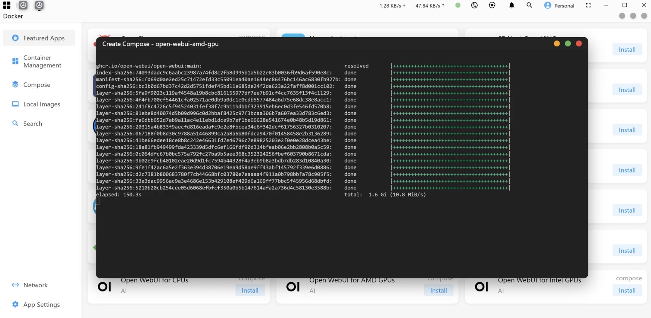Click green maximize dot of Create Compose dialog

click(x=568, y=43)
